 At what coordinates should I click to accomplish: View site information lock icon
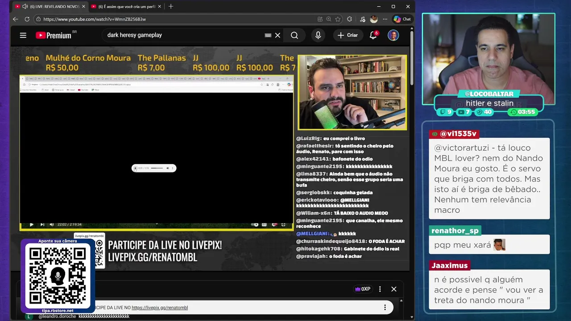point(38,19)
